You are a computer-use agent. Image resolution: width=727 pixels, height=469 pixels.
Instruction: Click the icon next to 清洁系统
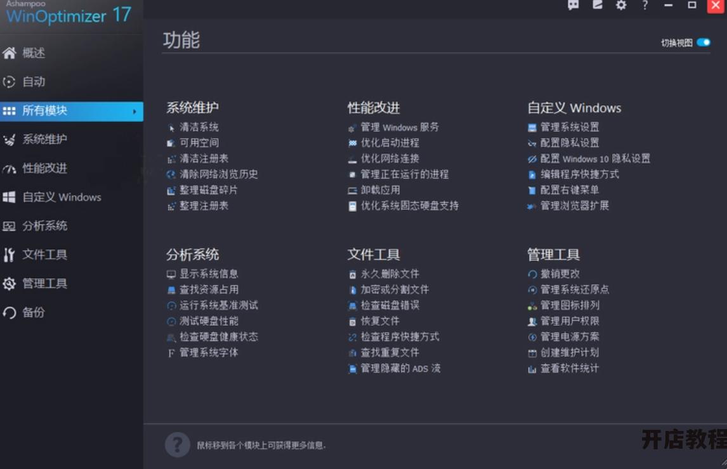171,128
